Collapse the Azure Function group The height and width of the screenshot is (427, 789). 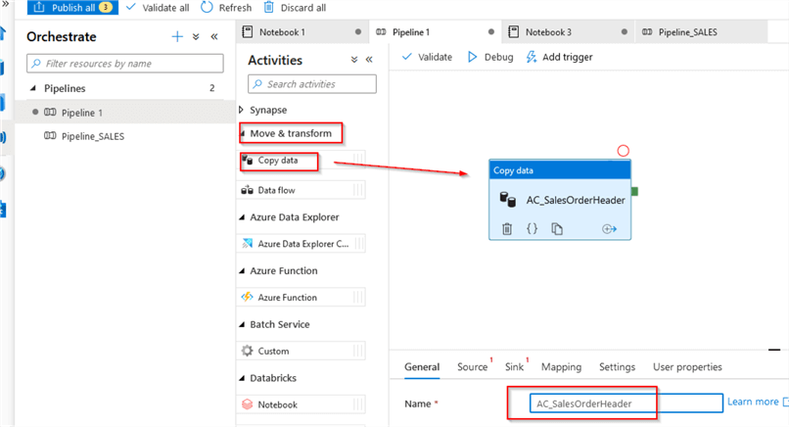point(242,271)
